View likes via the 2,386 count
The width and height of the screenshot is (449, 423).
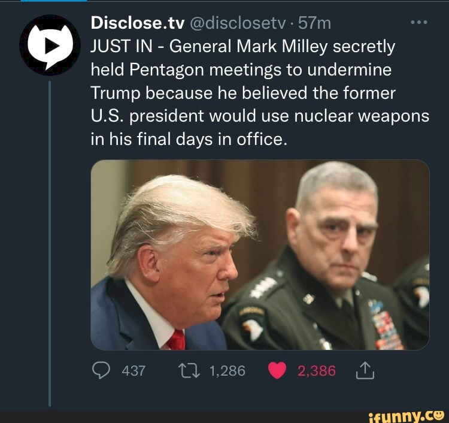[317, 370]
